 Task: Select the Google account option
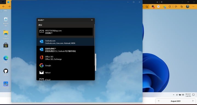point(65,65)
